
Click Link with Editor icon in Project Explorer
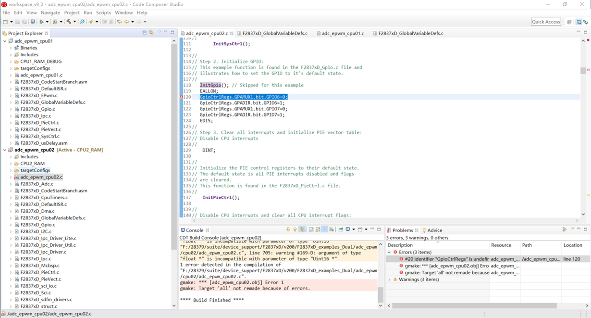(x=151, y=33)
